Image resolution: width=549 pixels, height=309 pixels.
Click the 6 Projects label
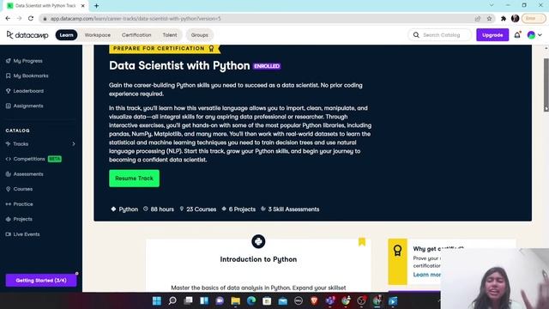point(238,209)
